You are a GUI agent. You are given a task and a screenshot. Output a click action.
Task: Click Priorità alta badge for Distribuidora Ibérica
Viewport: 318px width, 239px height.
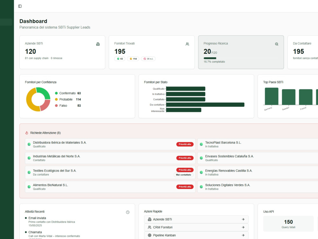pyautogui.click(x=185, y=144)
